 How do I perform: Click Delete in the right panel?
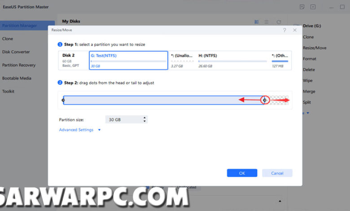click(x=309, y=70)
